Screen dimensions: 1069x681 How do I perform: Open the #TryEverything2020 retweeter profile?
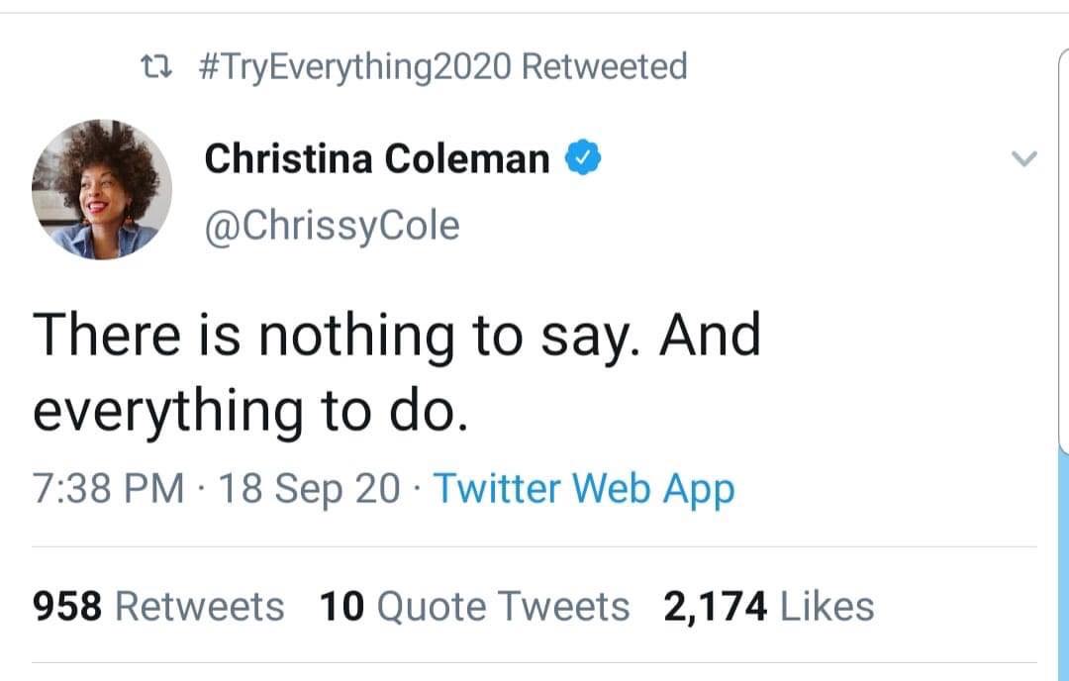[x=355, y=67]
